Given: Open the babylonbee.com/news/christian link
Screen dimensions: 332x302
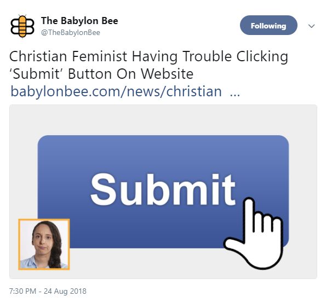Looking at the screenshot, I should [x=116, y=91].
